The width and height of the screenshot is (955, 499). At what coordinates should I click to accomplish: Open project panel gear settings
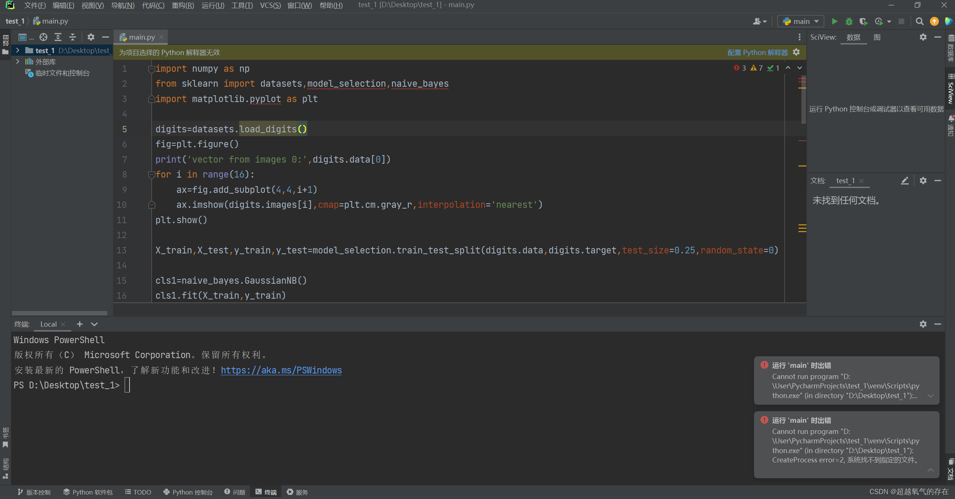click(x=91, y=37)
